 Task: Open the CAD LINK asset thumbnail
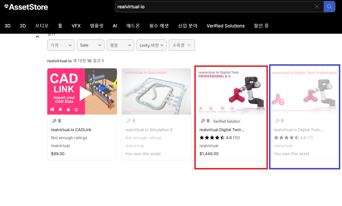82,91
